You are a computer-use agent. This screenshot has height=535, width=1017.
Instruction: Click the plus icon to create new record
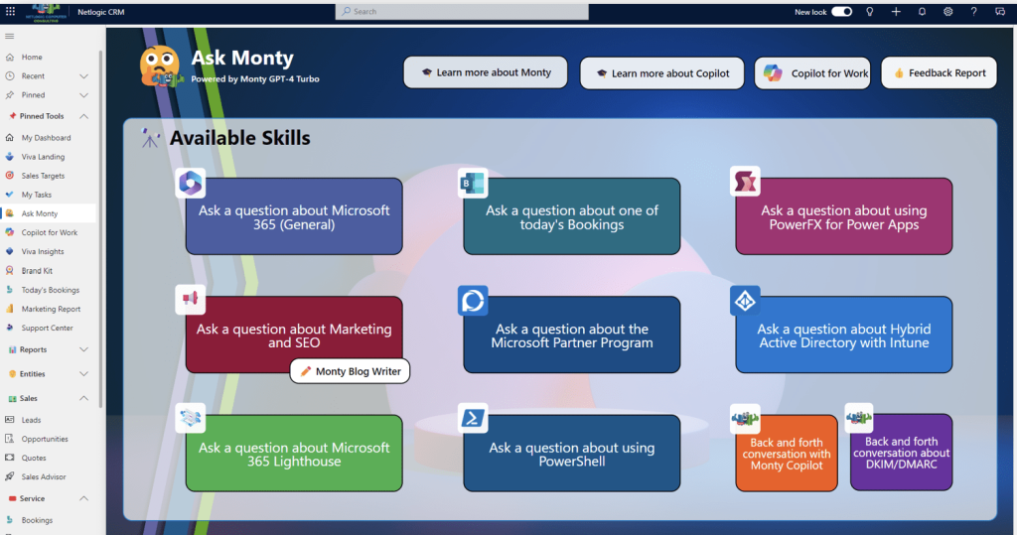point(896,12)
